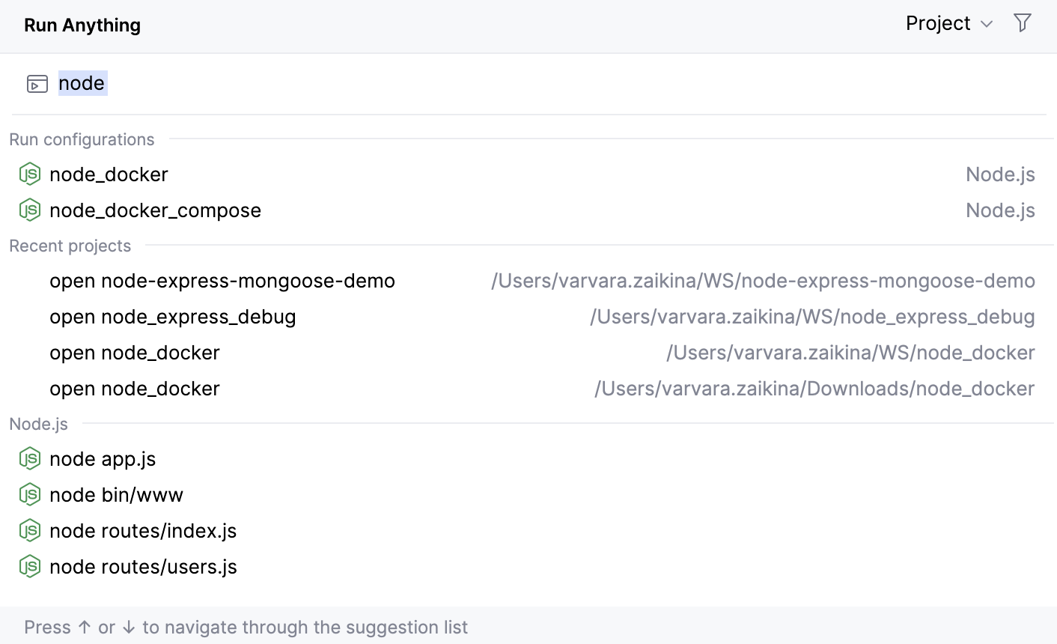Open the node_express_debug recent project
This screenshot has width=1057, height=644.
(172, 316)
